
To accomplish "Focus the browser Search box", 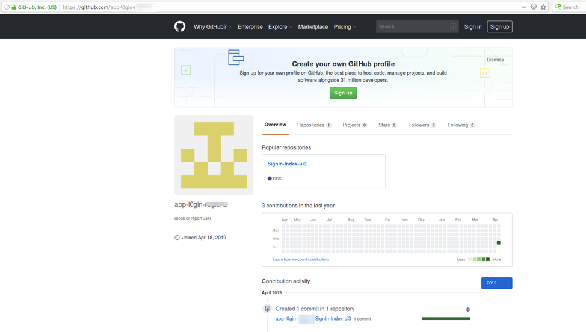I will pyautogui.click(x=570, y=7).
